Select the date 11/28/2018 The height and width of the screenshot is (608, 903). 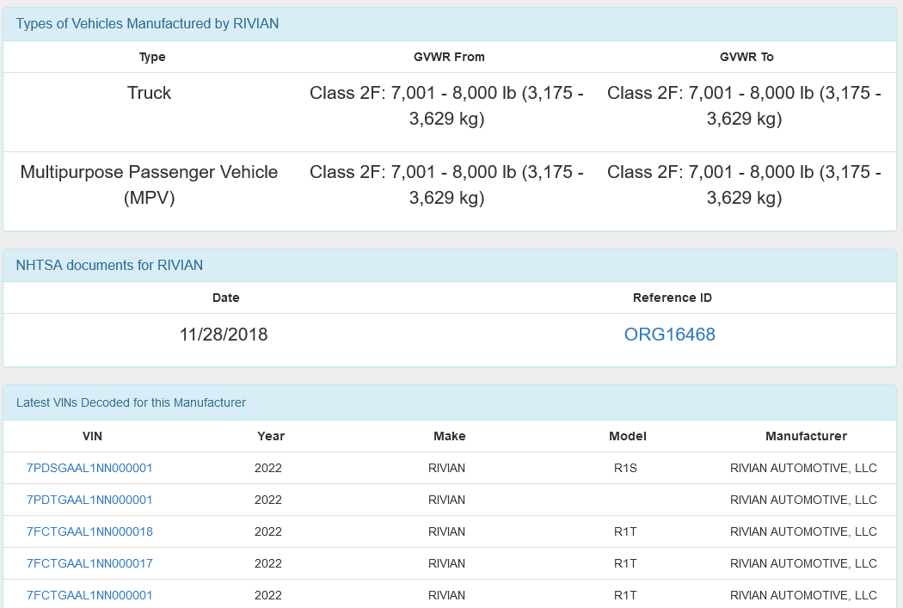[224, 335]
